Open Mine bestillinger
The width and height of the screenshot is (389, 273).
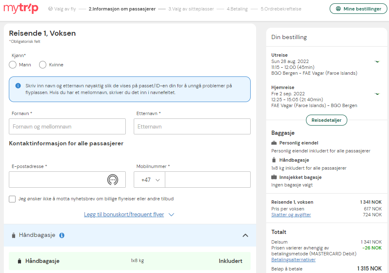point(358,9)
